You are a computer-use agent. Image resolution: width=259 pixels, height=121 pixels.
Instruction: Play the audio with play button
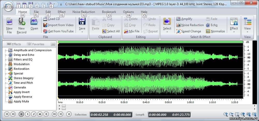pos(28,114)
